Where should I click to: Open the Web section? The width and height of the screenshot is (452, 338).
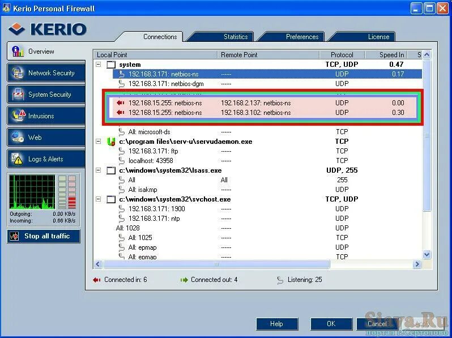coord(46,137)
